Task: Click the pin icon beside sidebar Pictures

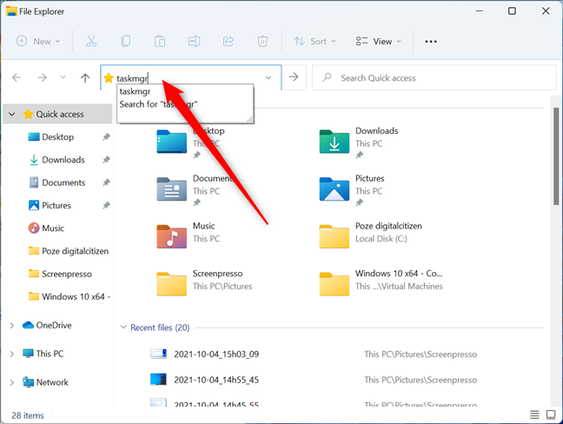Action: 106,205
